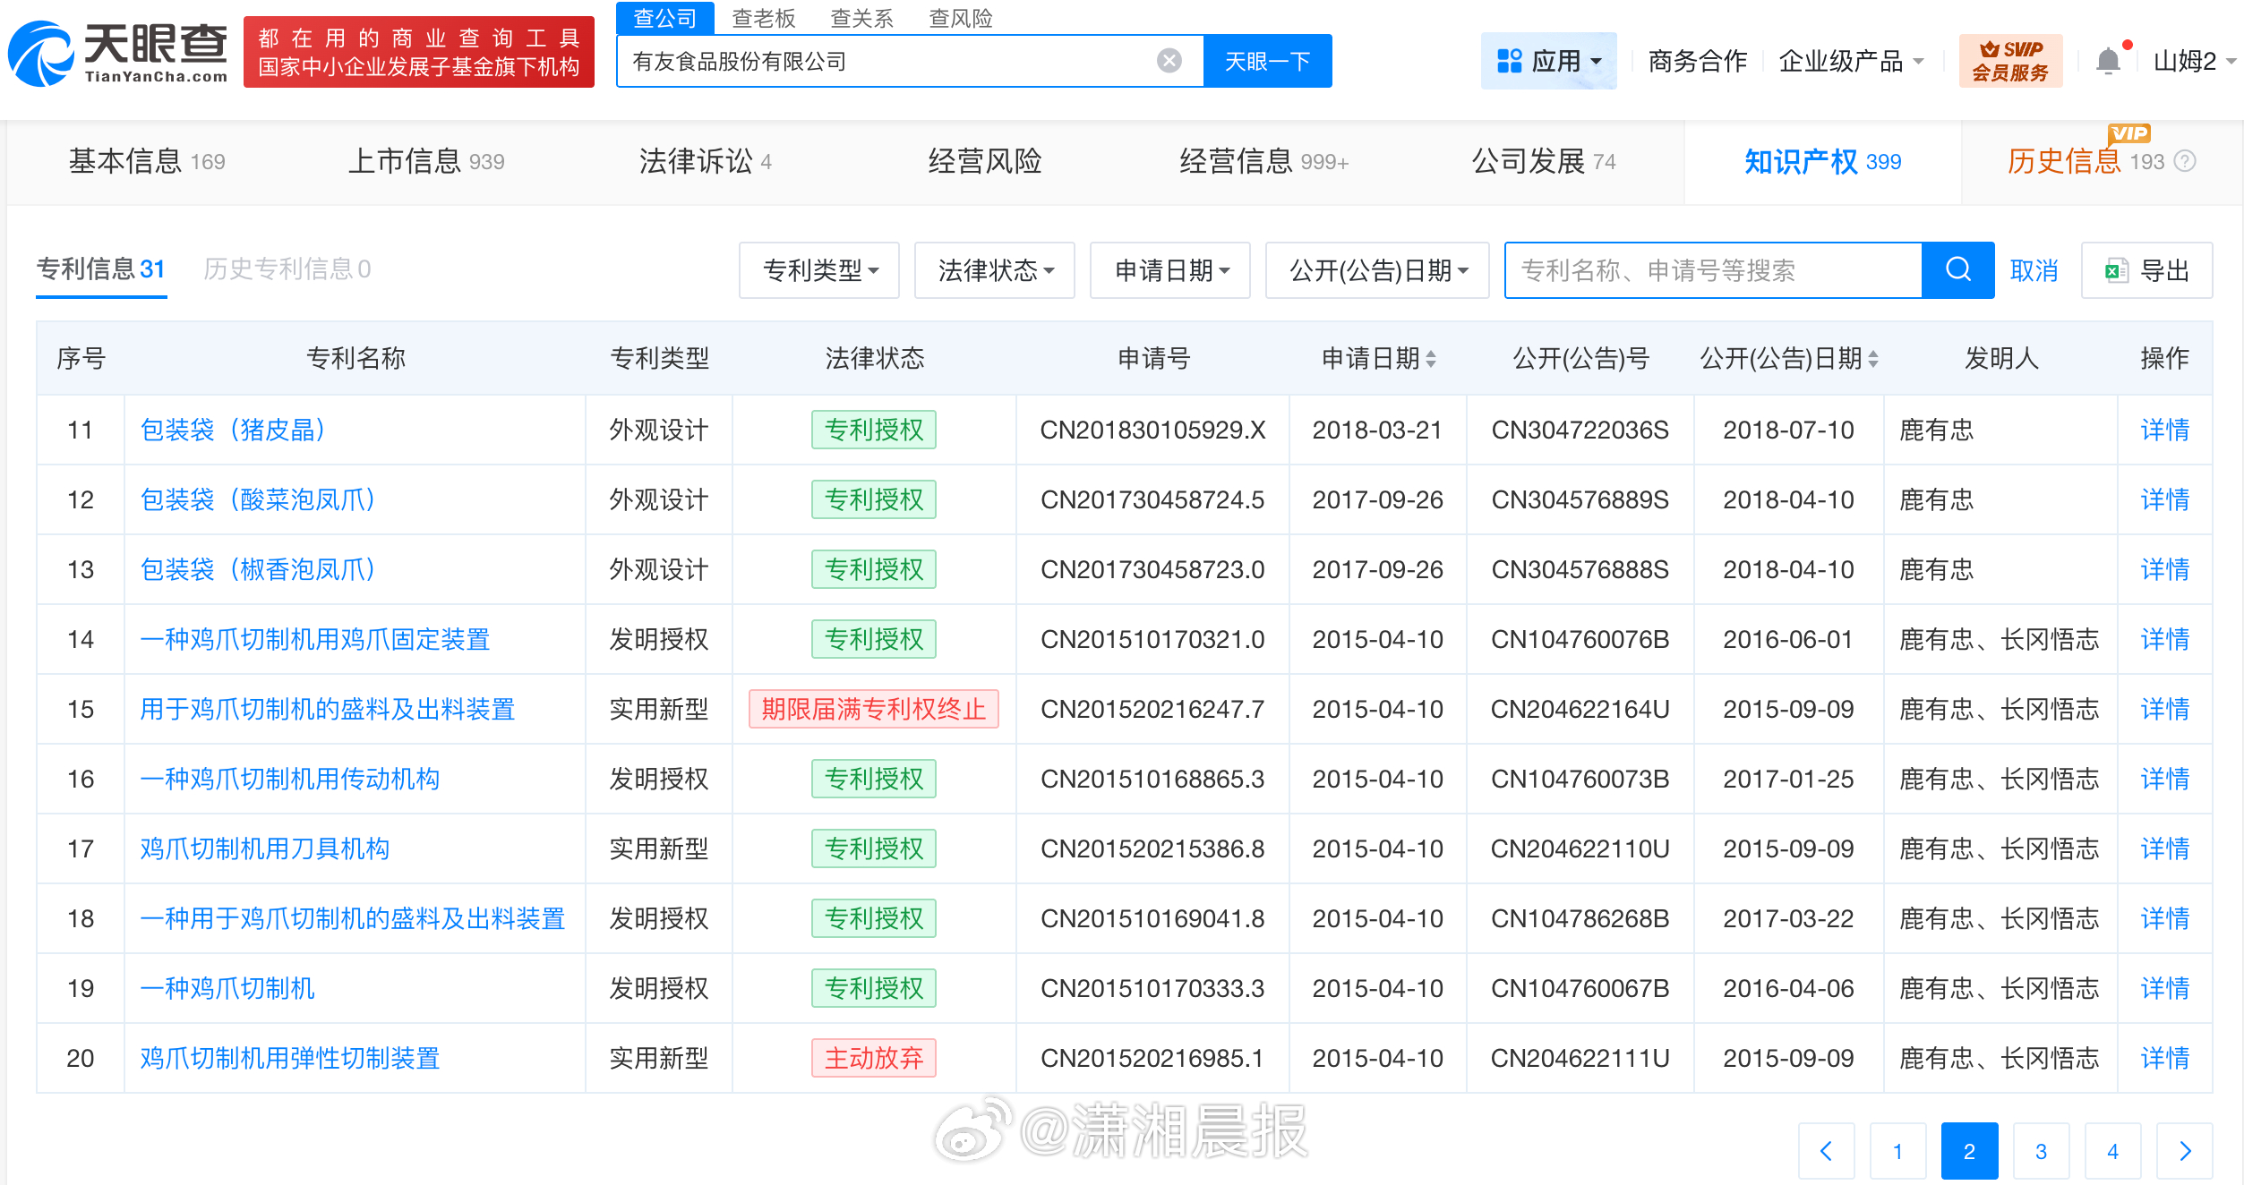2244x1185 pixels.
Task: Open the 应用 apps dropdown
Action: pos(1548,61)
